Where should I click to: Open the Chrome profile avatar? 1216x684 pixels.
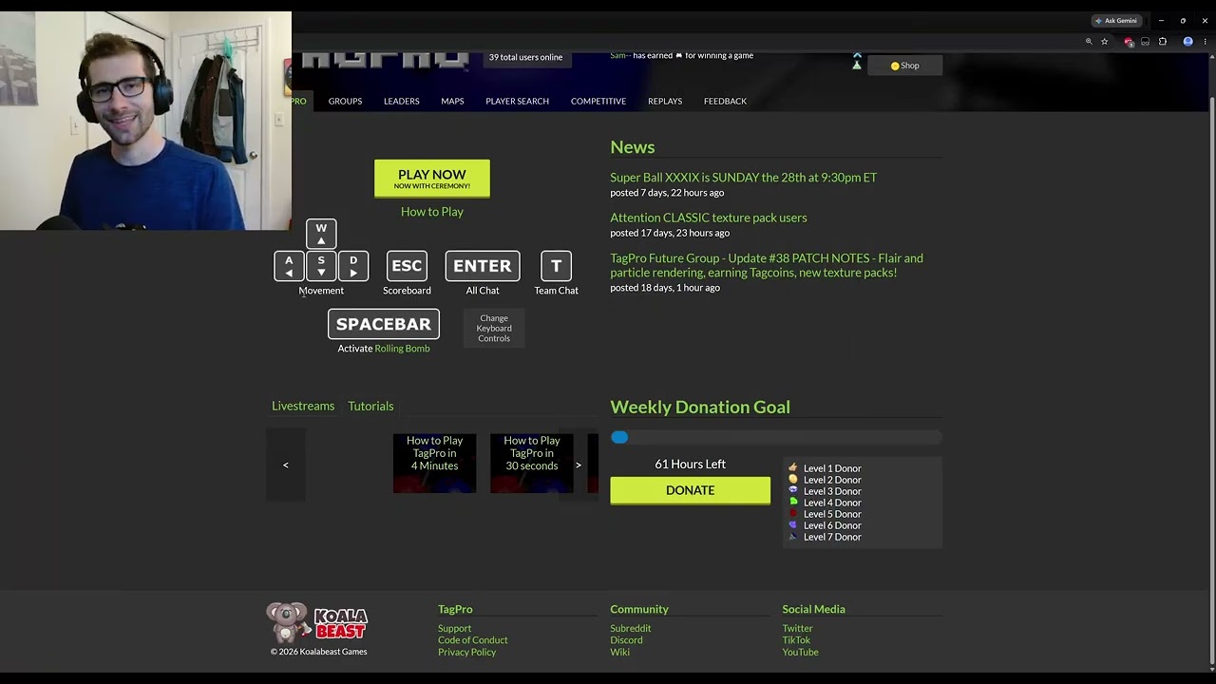pyautogui.click(x=1187, y=42)
